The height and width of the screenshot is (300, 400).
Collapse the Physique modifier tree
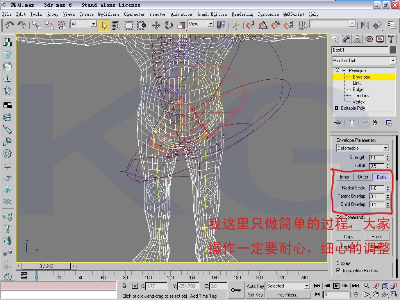344,70
